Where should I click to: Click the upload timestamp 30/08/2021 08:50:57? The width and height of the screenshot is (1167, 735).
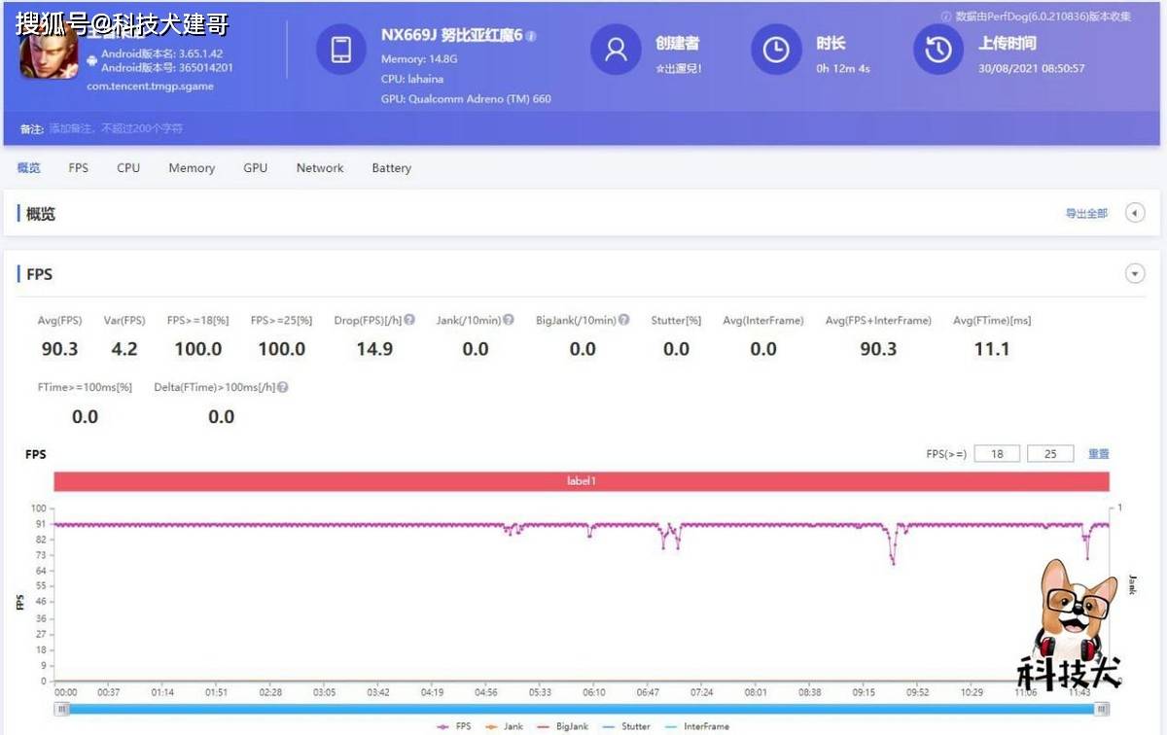point(1032,69)
